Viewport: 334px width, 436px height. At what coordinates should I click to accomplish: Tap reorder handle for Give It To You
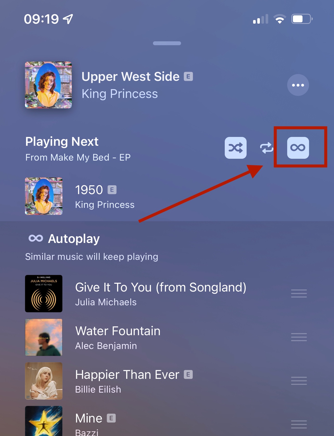[299, 294]
